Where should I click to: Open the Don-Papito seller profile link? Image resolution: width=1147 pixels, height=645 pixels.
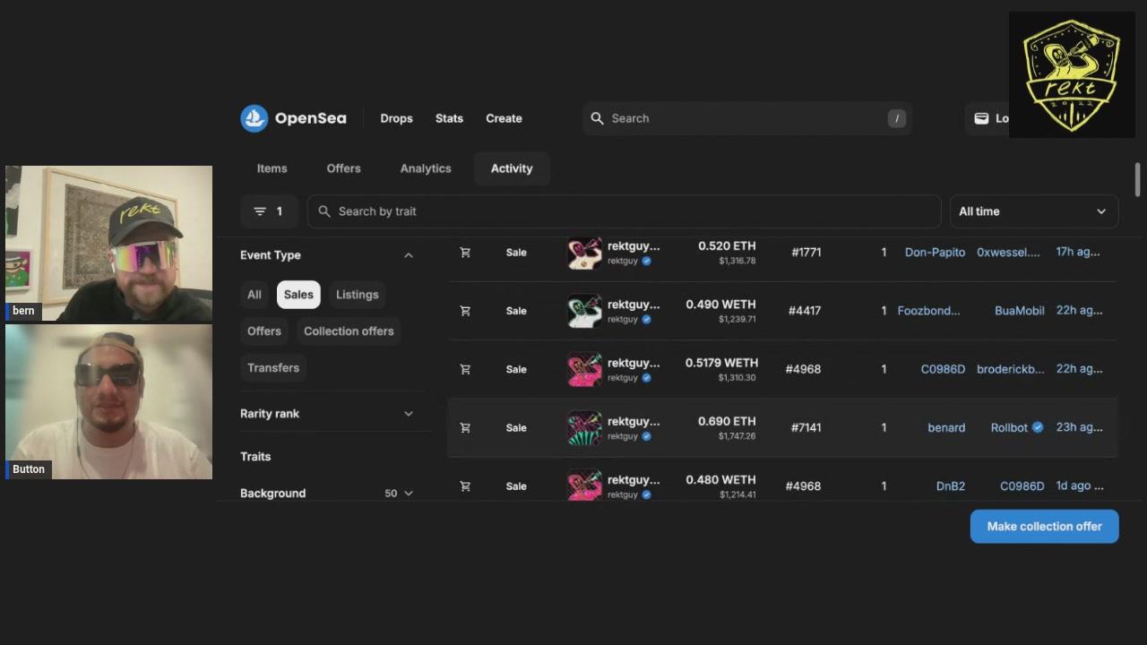tap(935, 253)
